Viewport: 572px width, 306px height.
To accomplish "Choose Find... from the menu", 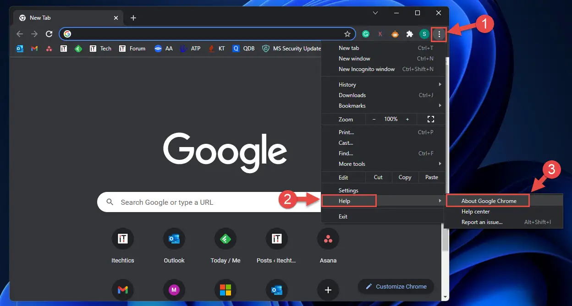I will [382, 153].
